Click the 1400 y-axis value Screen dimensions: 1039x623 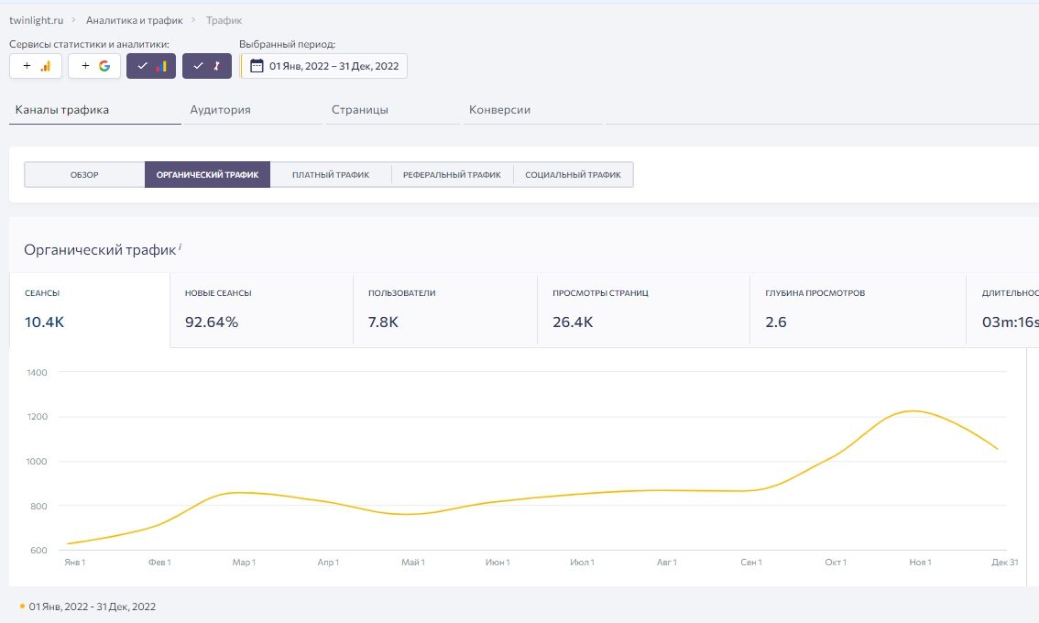coord(37,373)
